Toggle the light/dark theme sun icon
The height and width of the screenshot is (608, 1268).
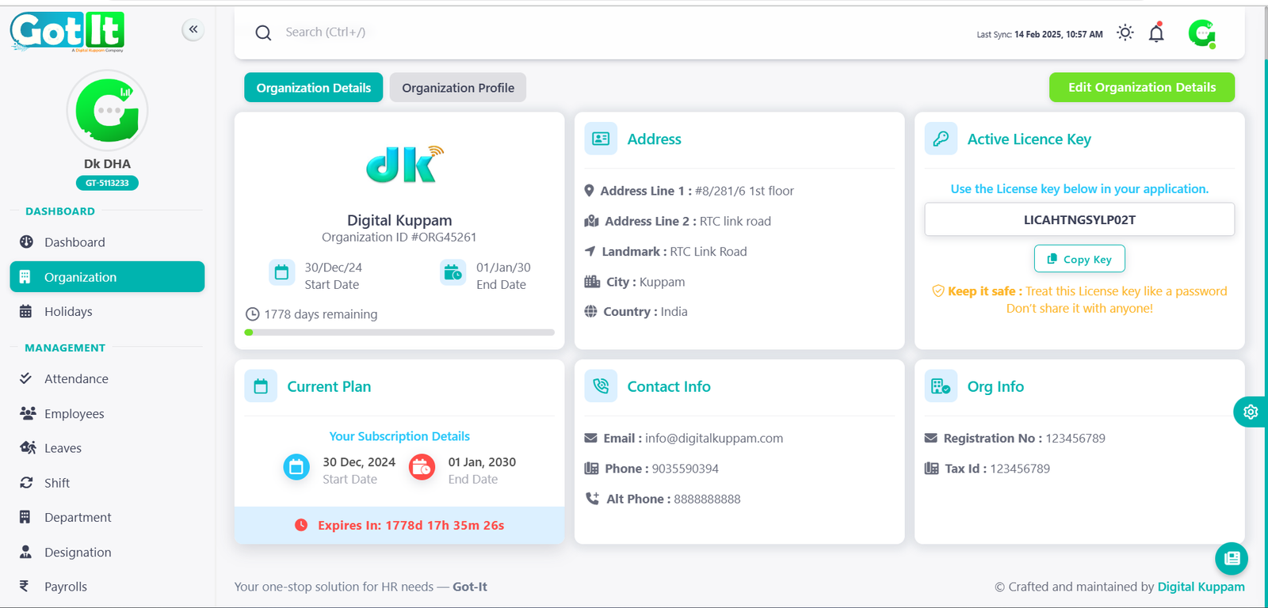tap(1125, 33)
